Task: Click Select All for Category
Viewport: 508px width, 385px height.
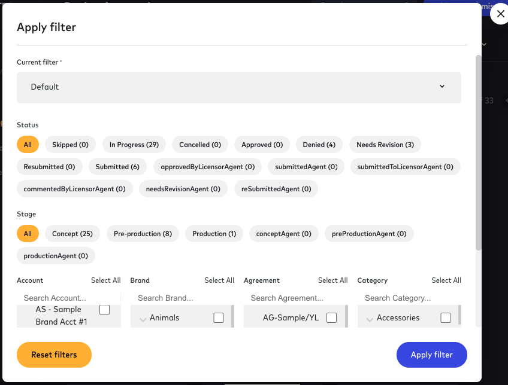Action: click(446, 280)
